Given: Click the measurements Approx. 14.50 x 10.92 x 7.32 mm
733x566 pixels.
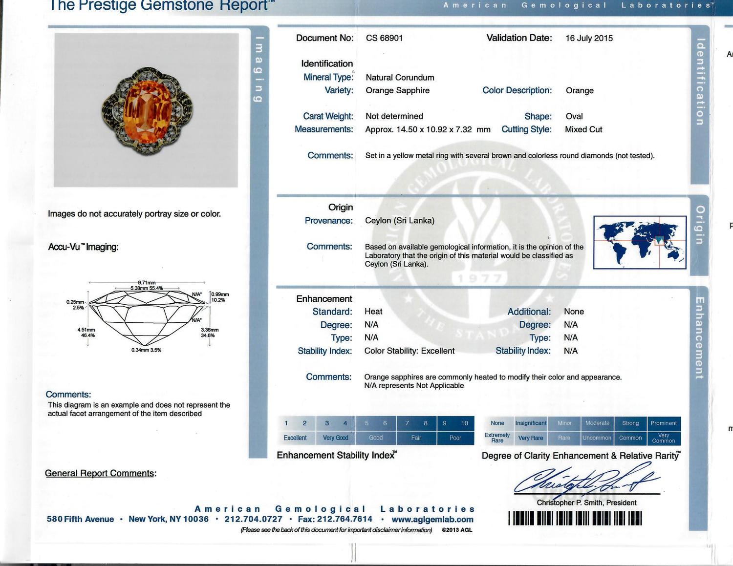Looking at the screenshot, I should [x=428, y=129].
